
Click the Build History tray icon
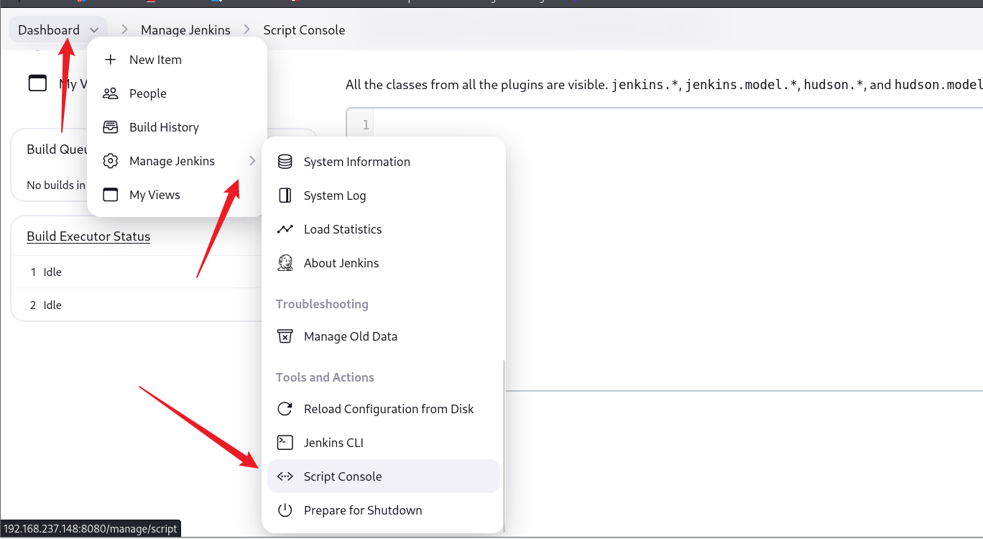click(111, 127)
